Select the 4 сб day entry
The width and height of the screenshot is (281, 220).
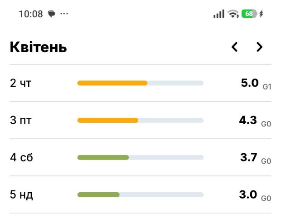21,158
